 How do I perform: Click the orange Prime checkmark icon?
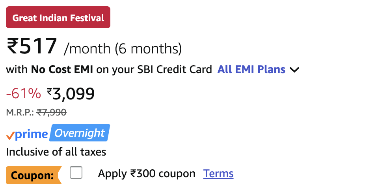[x=10, y=136]
